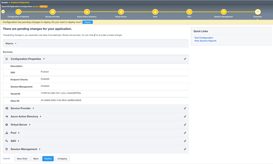This screenshot has height=164, width=273.
Task: Go to Configuration Properties step icon
Action: (x=18, y=12)
